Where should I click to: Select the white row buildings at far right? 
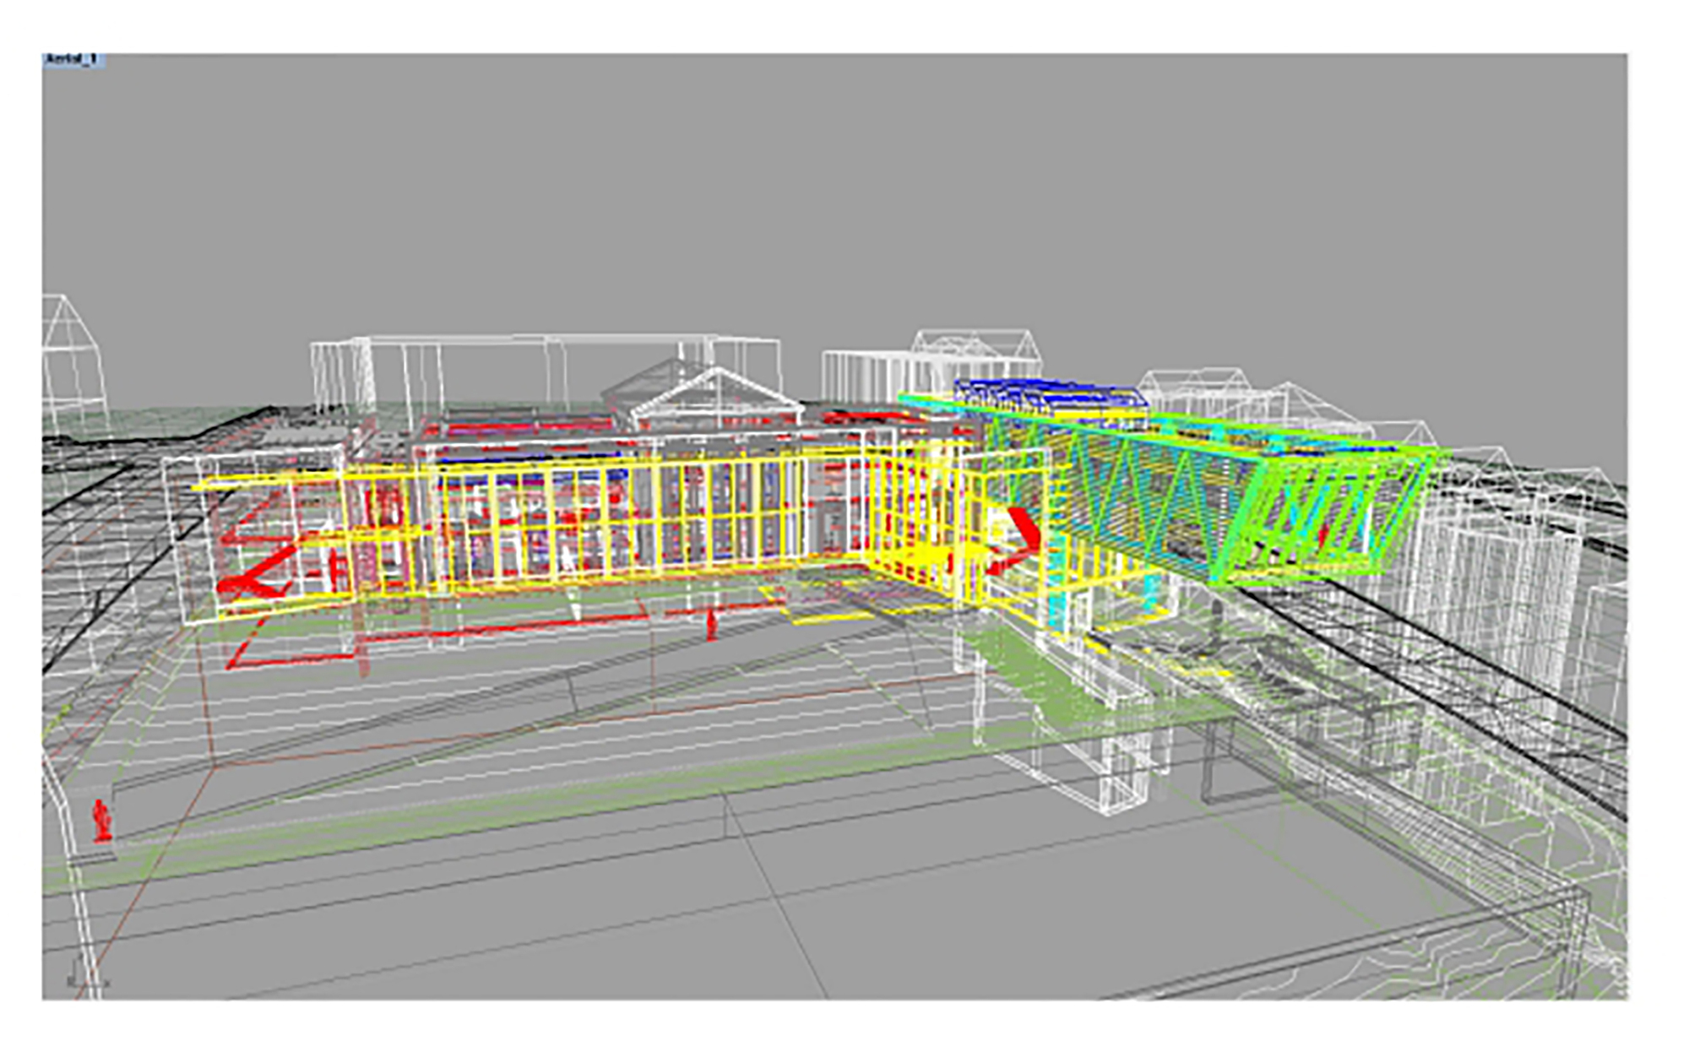[x=1512, y=591]
